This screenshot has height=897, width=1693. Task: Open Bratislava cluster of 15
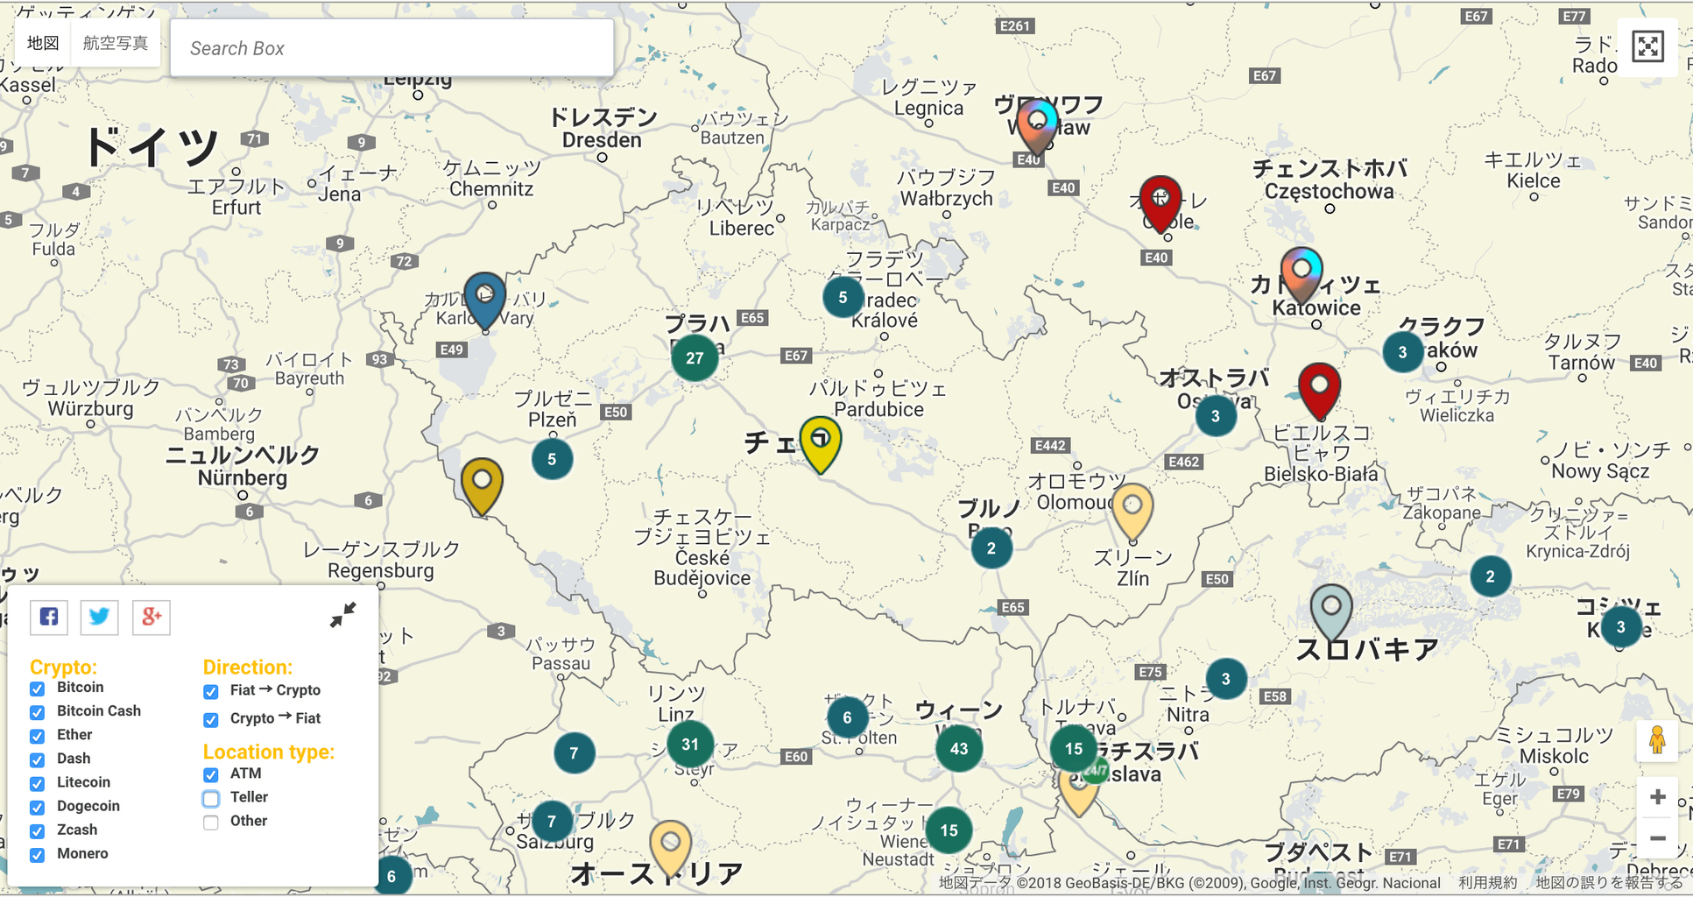pyautogui.click(x=1074, y=748)
